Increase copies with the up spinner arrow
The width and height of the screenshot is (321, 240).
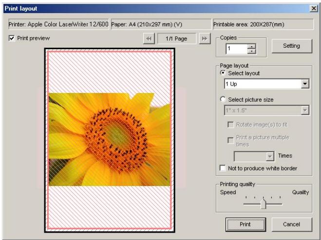point(251,46)
